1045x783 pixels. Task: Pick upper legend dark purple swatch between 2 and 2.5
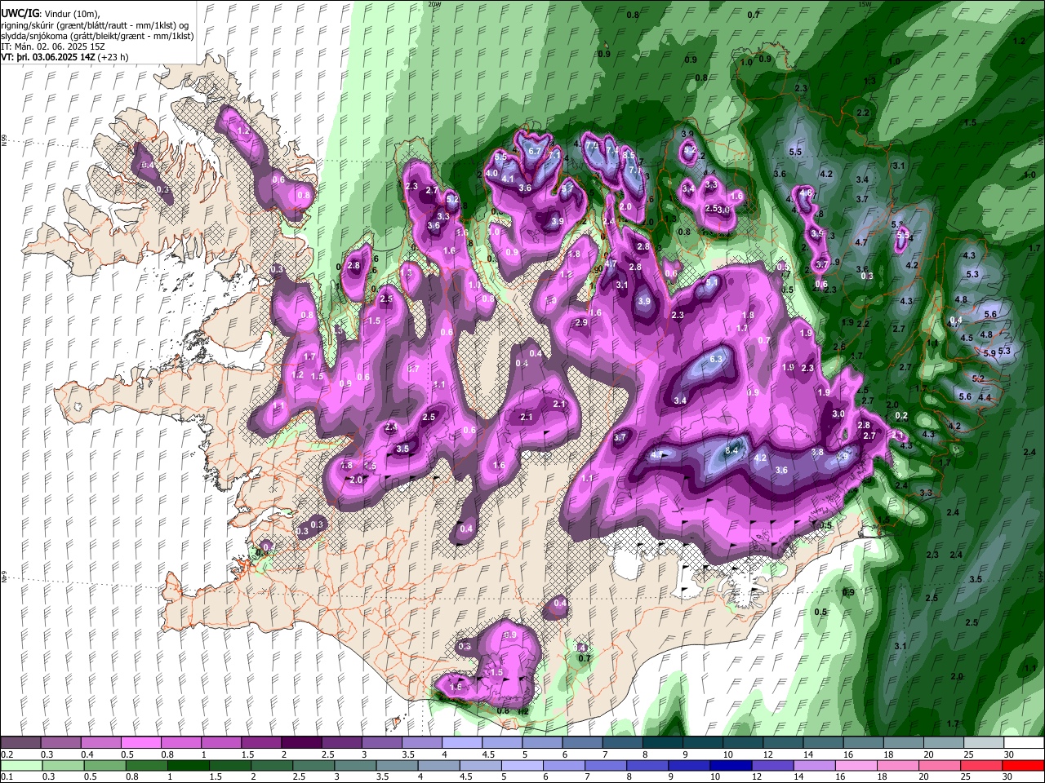tap(300, 743)
